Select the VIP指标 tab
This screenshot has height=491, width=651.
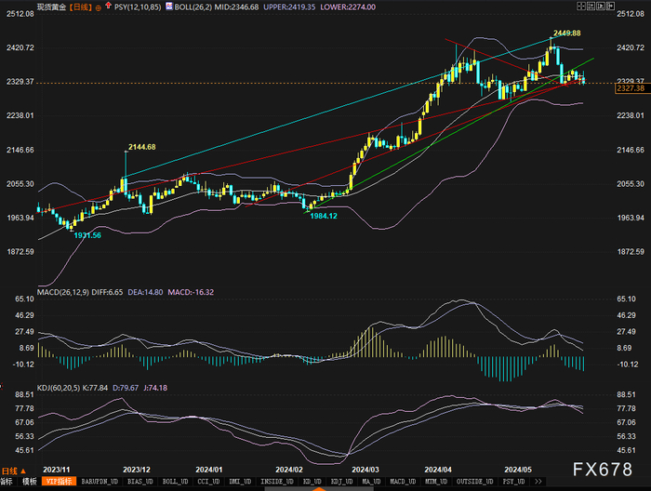(x=58, y=482)
